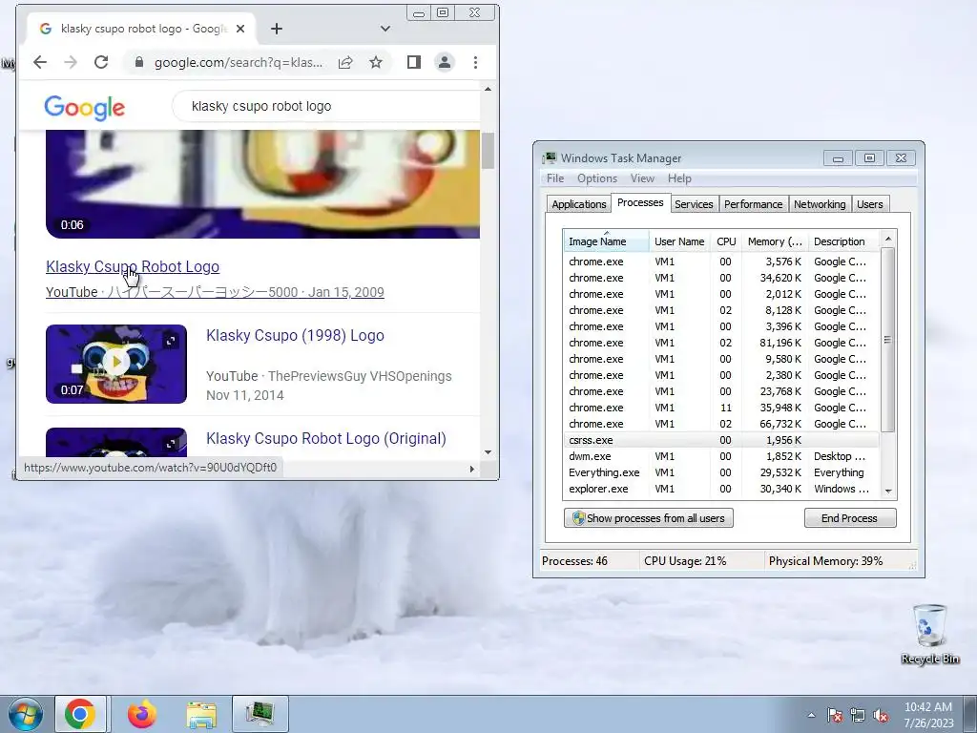
Task: Select chrome.exe row with CPU 11
Action: click(721, 408)
